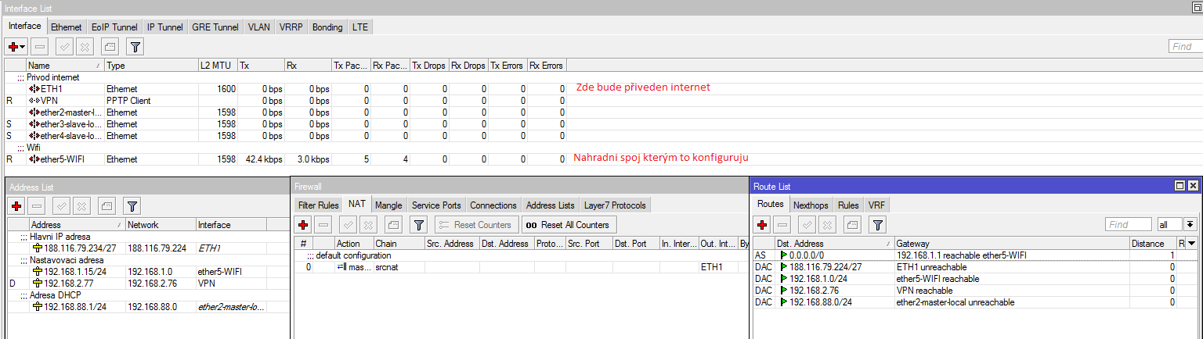Viewport: 1203px width, 339px height.
Task: Comment icon in Address List toolbar
Action: (107, 206)
